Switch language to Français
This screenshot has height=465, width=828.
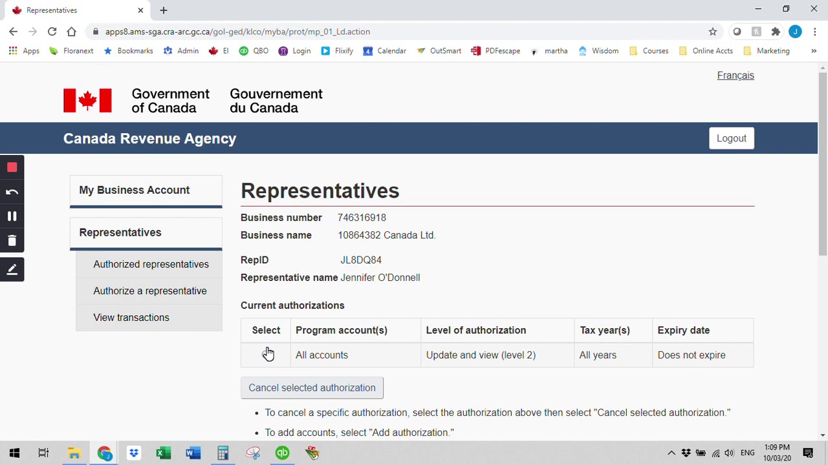[x=735, y=76]
